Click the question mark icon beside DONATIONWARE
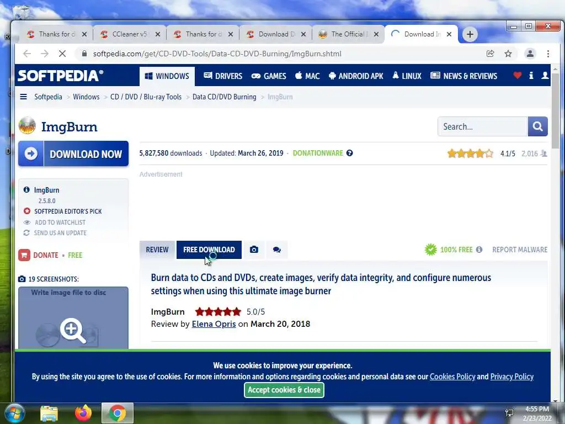 pyautogui.click(x=349, y=153)
